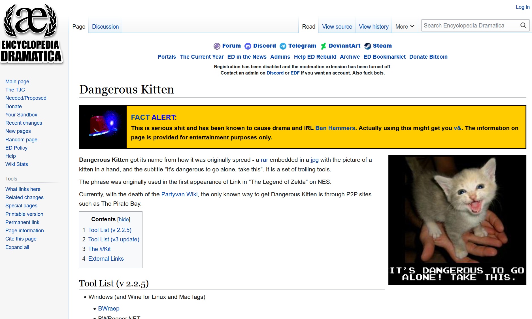The width and height of the screenshot is (532, 319).
Task: Open Needed/Proposed sidebar link
Action: coord(26,98)
